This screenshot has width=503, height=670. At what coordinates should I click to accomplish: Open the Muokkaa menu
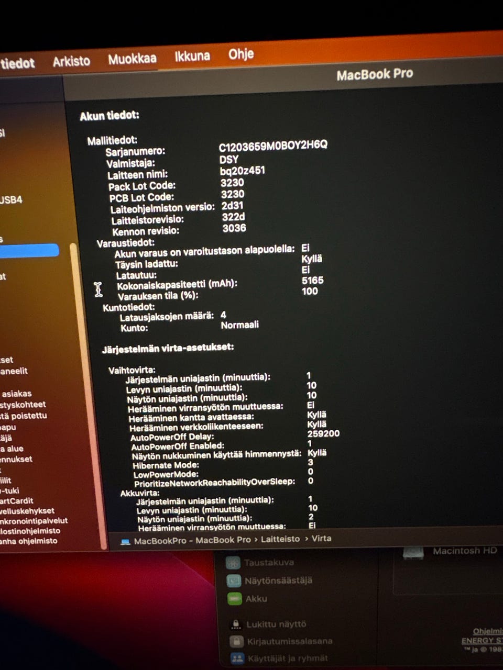pos(132,59)
